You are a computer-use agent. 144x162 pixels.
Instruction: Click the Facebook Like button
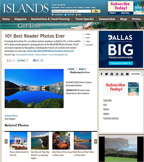tap(36, 60)
